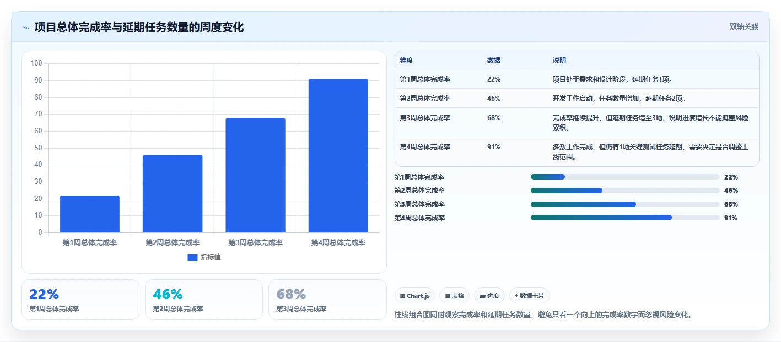781x342 pixels.
Task: Click the 指标值 legend label
Action: click(x=211, y=258)
